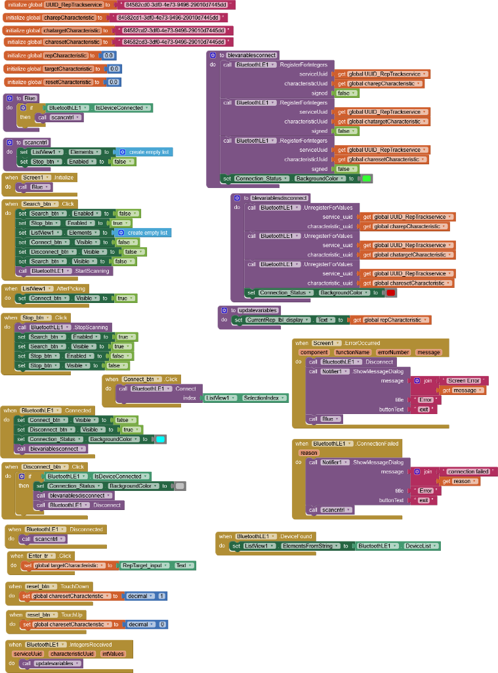Click 'characteristicUuid' parameter in IntegersReceived

72,654
